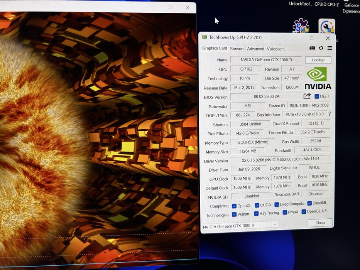360x270 pixels.
Task: Toggle the OpenGL 4.6 checkbox
Action: [x=304, y=211]
